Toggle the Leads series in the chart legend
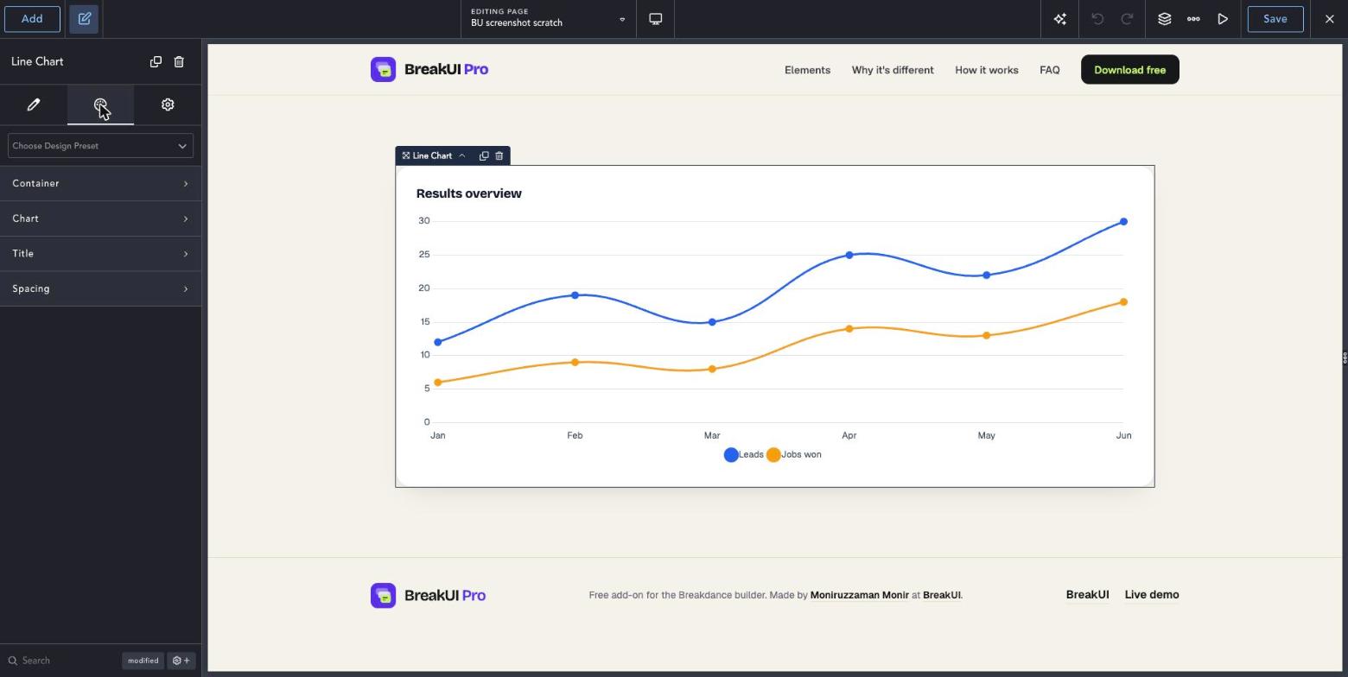Screen dimensions: 1348x677 click(744, 454)
